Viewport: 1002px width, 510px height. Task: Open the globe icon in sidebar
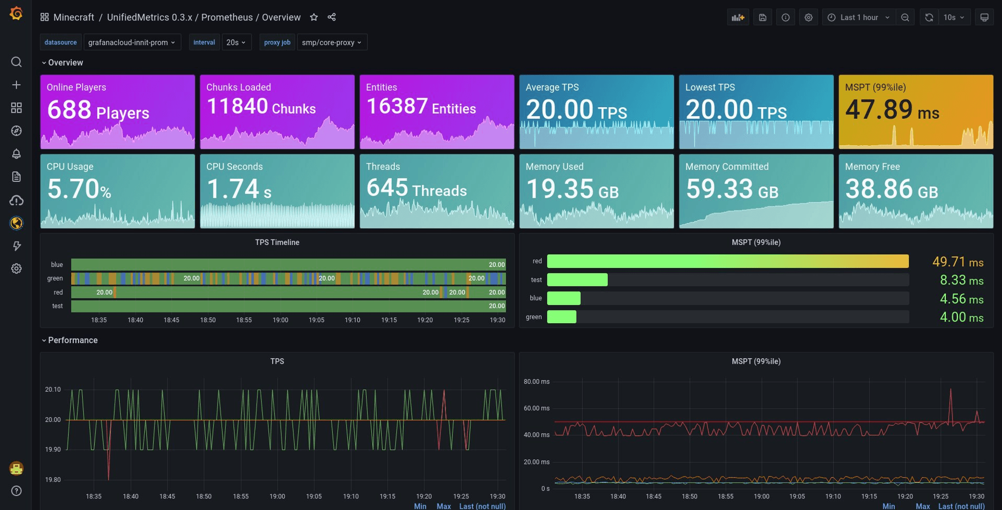[x=16, y=223]
